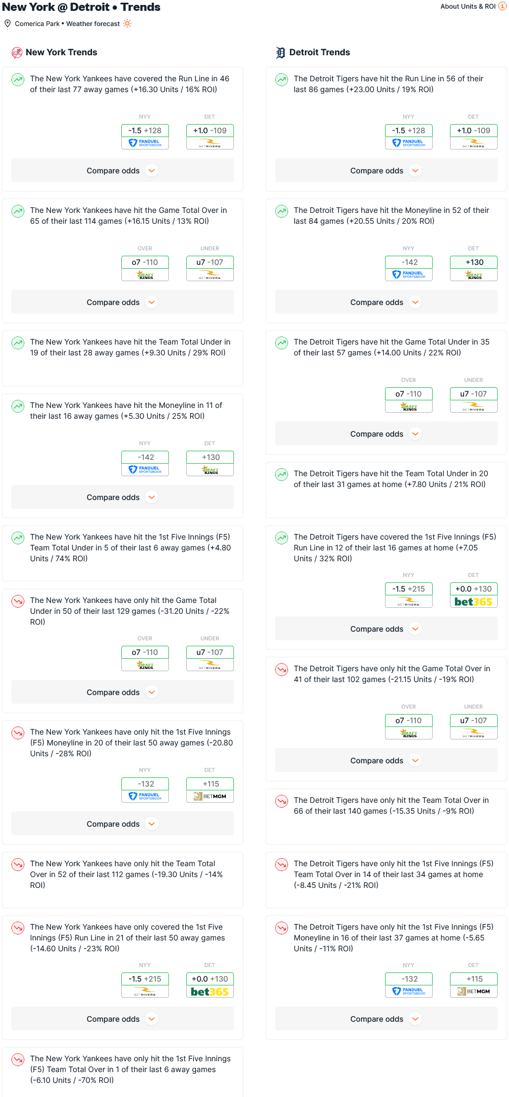Screen dimensions: 509x1097
Task: Click the New York Yankees logo icon
Action: [17, 53]
